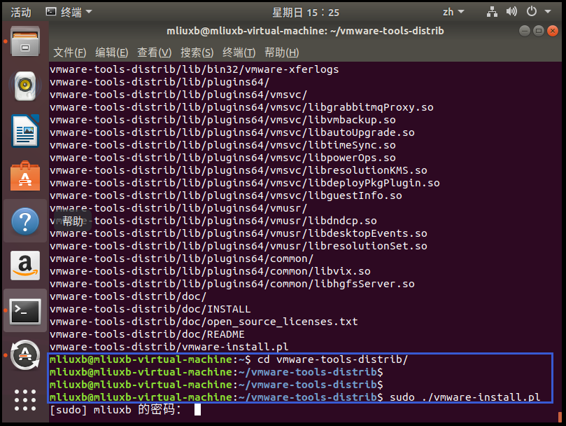The image size is (566, 426).
Task: Click line vmware-tools-distrib/doc/README
Action: [147, 334]
